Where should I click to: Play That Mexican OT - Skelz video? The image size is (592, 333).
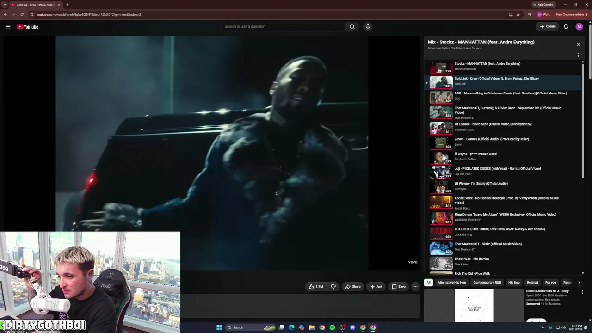click(502, 247)
